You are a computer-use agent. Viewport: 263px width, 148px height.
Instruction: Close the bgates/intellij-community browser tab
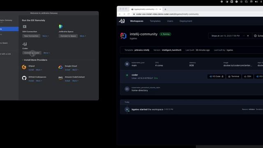(160, 9)
